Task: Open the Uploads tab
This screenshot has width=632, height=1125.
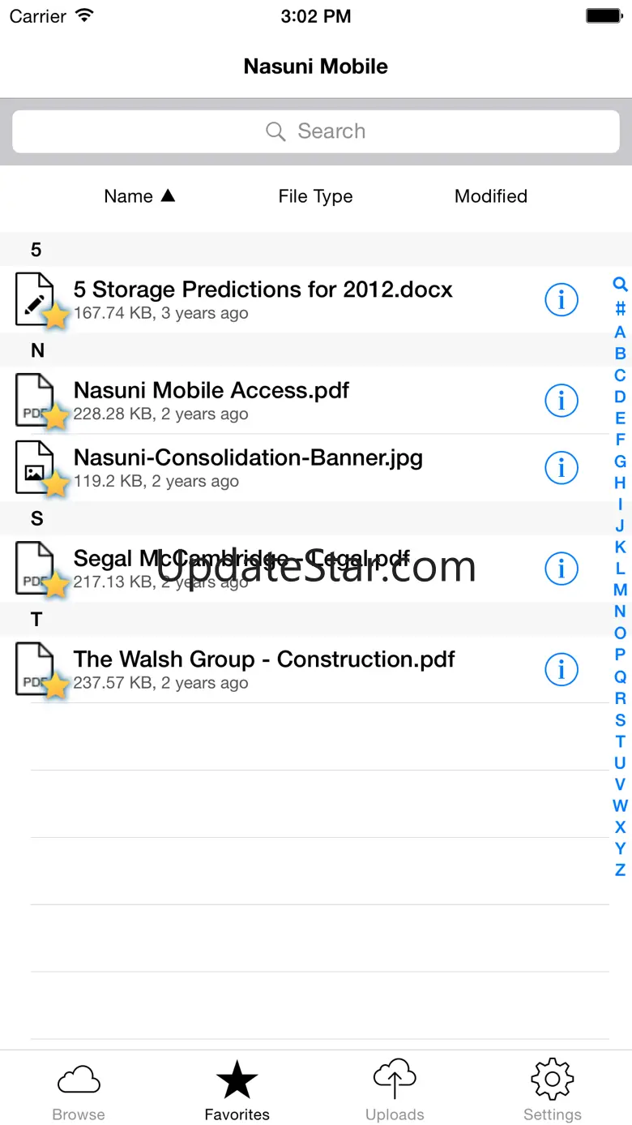Action: coord(395,1091)
